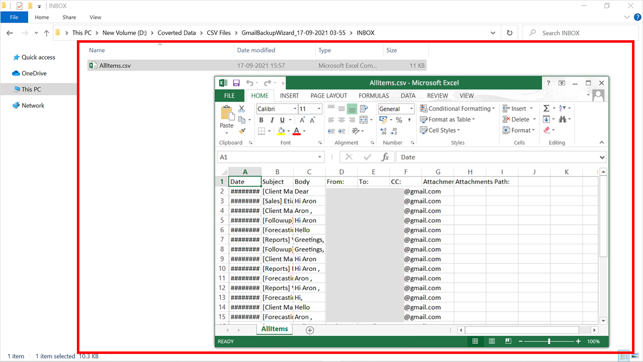Open the FILE tab in Excel
The height and width of the screenshot is (362, 643).
coord(230,96)
